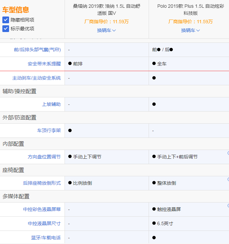Click the 方向盘位置调节 parameter link
Image resolution: width=229 pixels, height=244 pixels.
click(44, 157)
